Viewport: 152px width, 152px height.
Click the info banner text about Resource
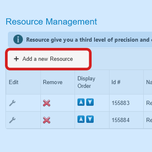click(89, 40)
